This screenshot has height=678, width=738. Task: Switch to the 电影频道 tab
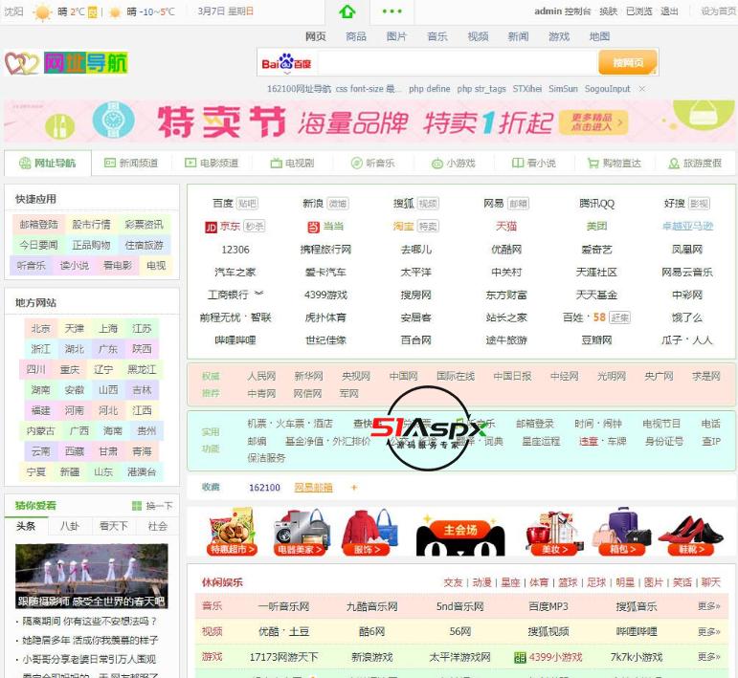pyautogui.click(x=212, y=164)
